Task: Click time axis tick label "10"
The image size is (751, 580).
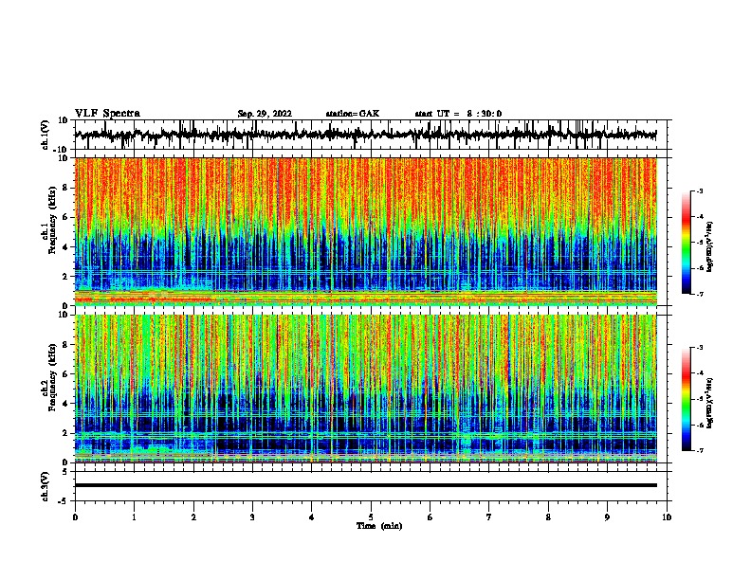Action: click(667, 517)
